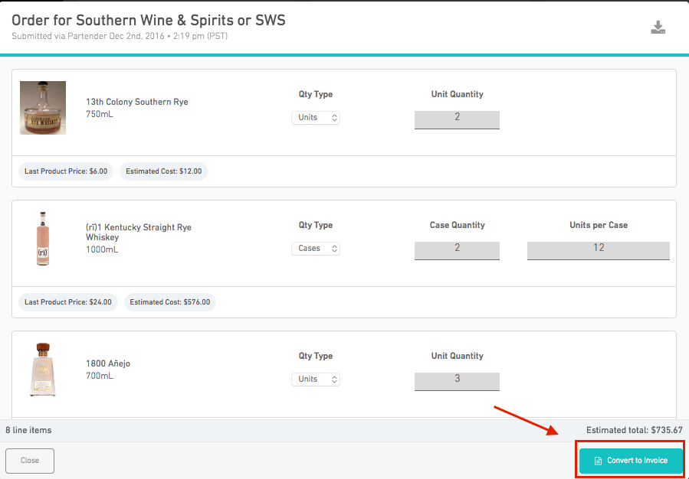Viewport: 689px width, 479px height.
Task: Click the 'Estimated Cost: $12.00' tag
Action: 163,171
